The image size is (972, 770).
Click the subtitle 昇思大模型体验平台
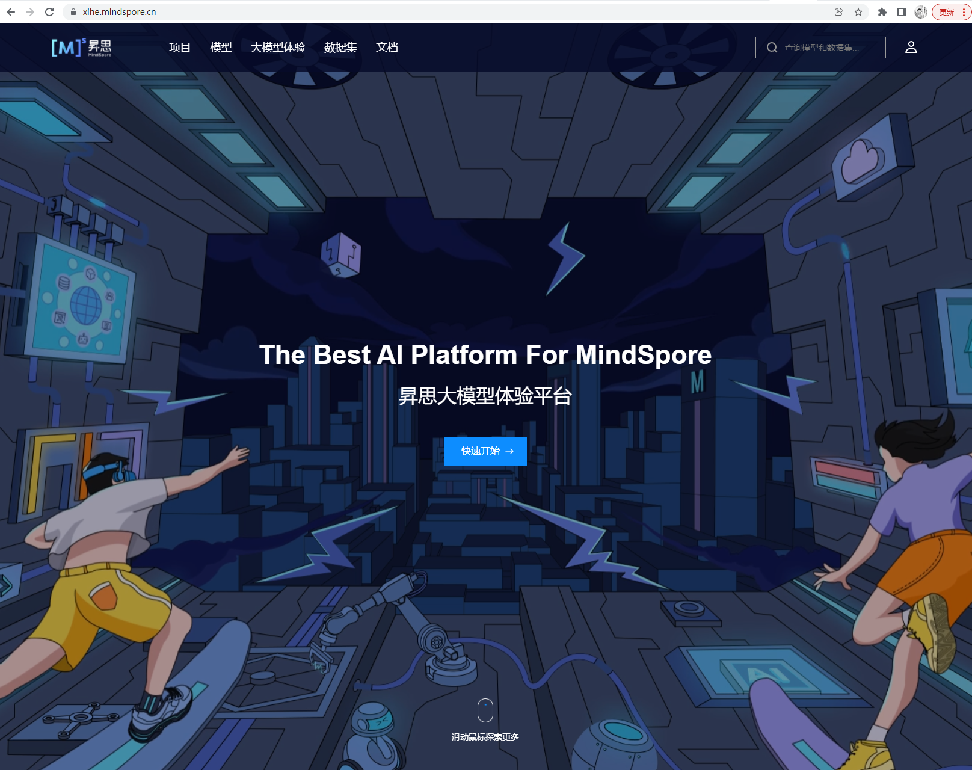(x=485, y=396)
